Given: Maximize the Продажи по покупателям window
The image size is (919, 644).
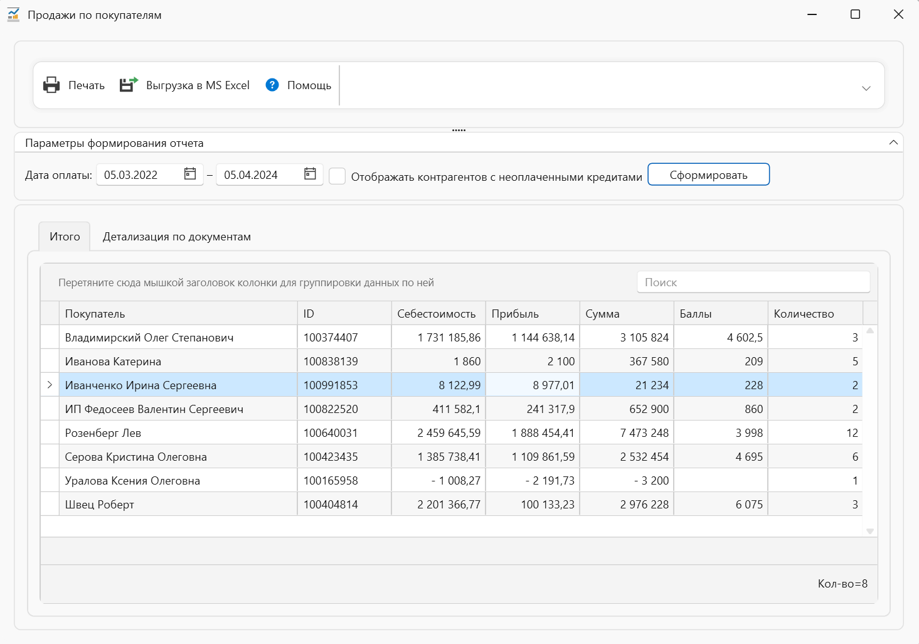Looking at the screenshot, I should 855,14.
